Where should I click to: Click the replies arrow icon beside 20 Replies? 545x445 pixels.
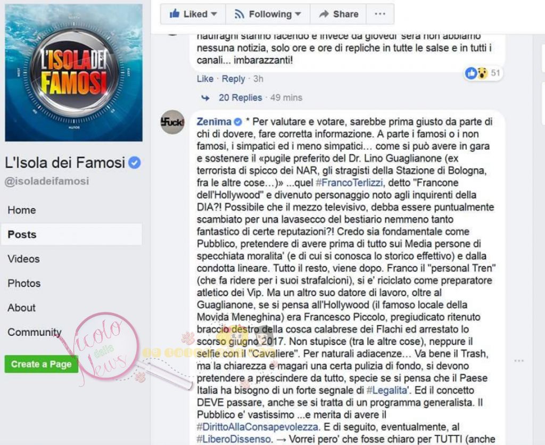click(x=205, y=98)
